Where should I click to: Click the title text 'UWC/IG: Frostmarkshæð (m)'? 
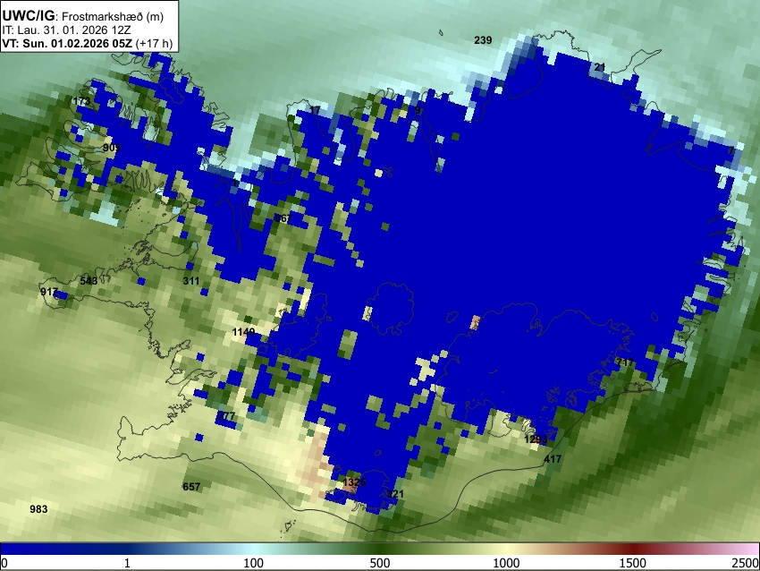pyautogui.click(x=83, y=16)
